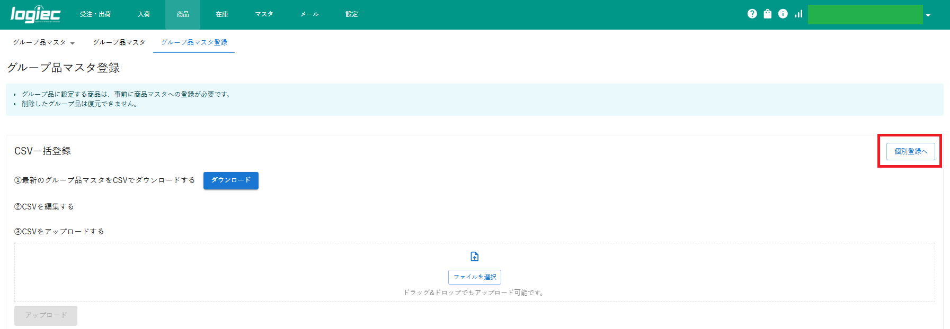The height and width of the screenshot is (329, 950).
Task: Click the information circle icon
Action: point(783,14)
